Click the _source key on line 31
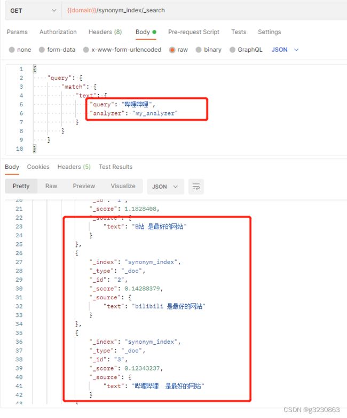 pos(105,298)
